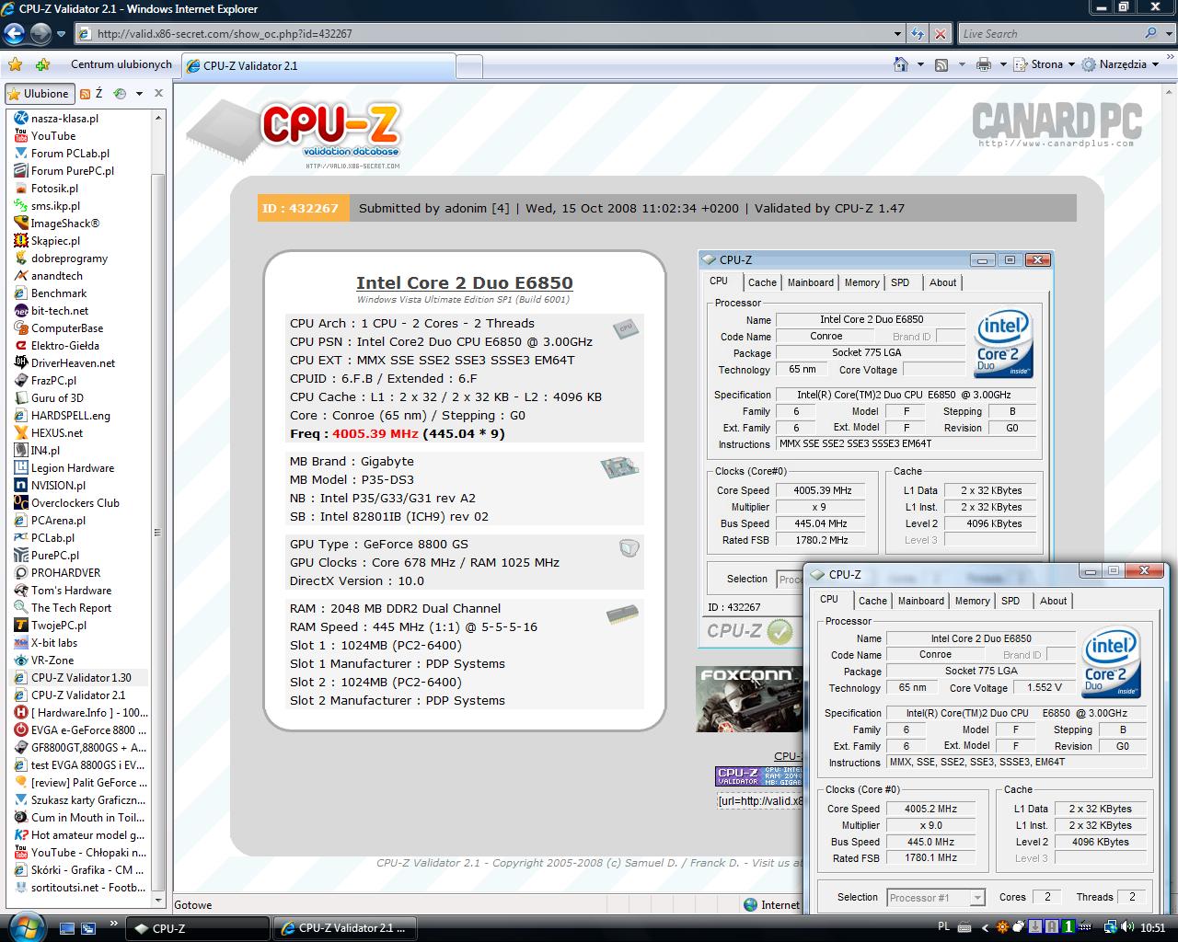Open the anandtech favorite

56,275
